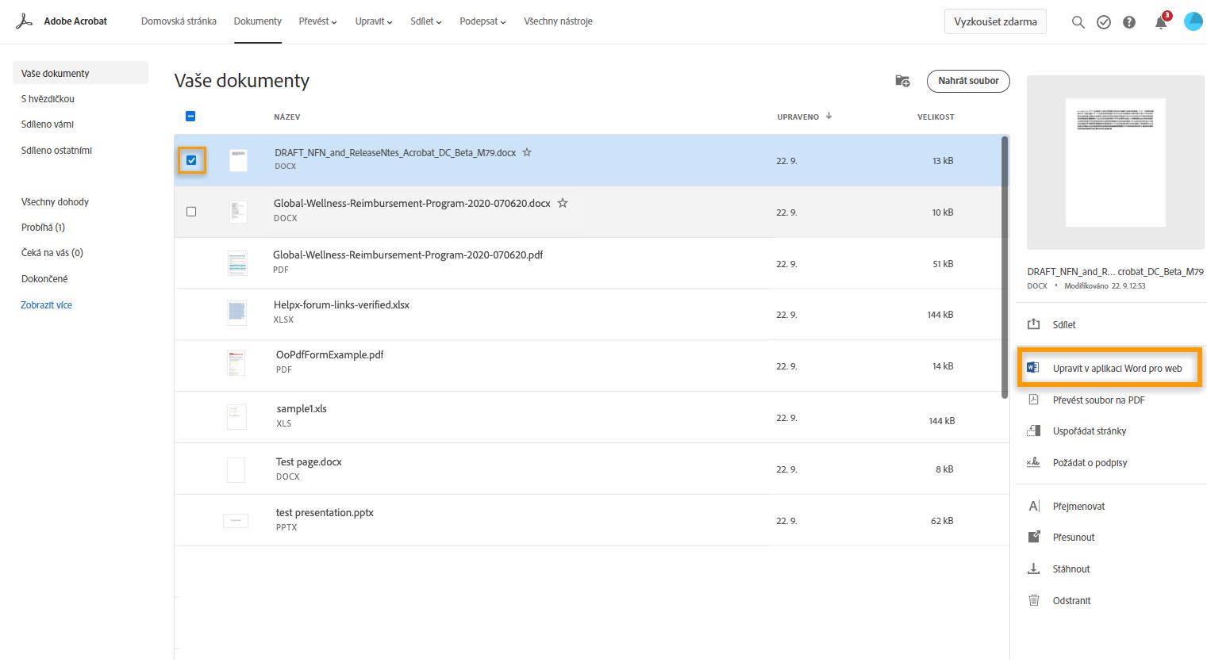Click the Adobe Acrobat logo icon
This screenshot has height=666, width=1207.
[24, 21]
